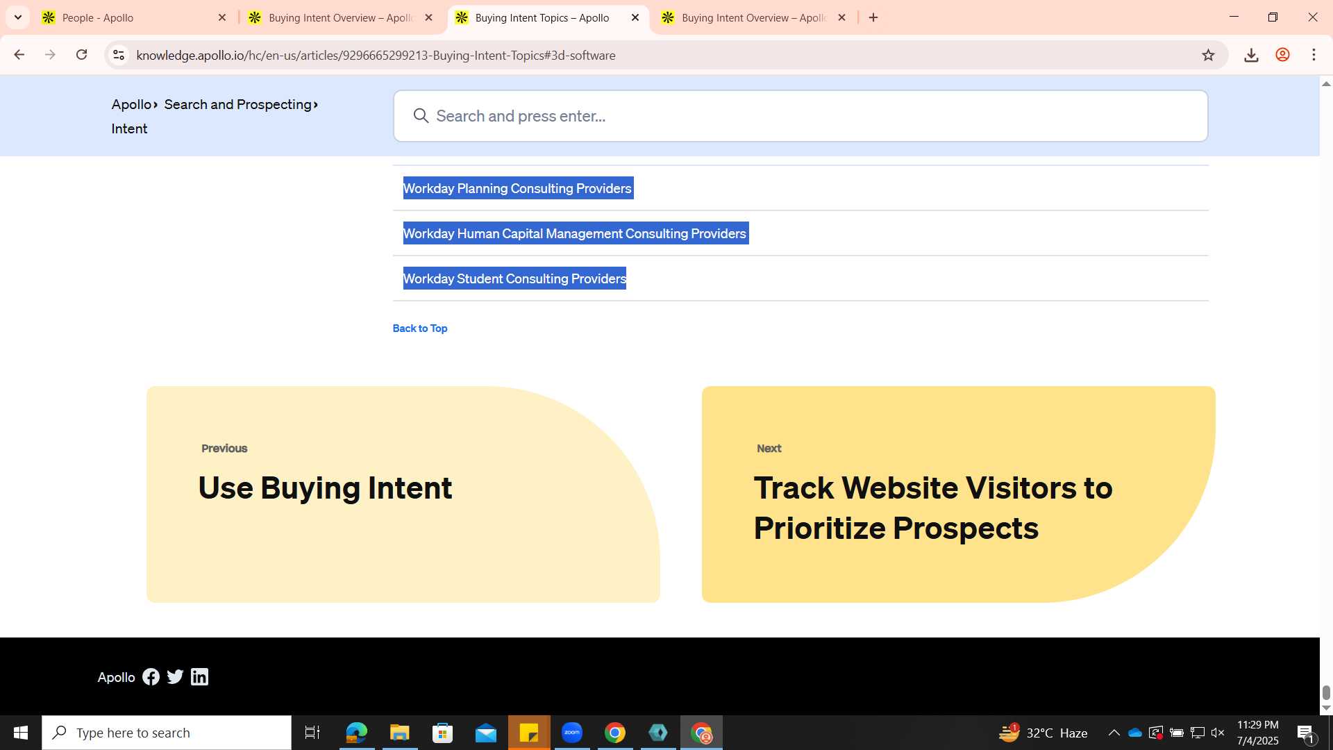
Task: Open the Windows Start menu
Action: (x=21, y=733)
